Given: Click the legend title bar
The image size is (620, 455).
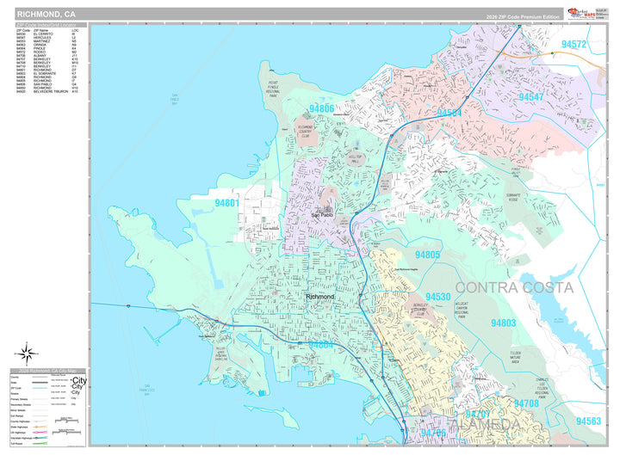Looking at the screenshot, I should coord(47,371).
